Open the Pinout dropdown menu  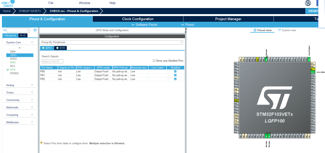tap(188, 25)
